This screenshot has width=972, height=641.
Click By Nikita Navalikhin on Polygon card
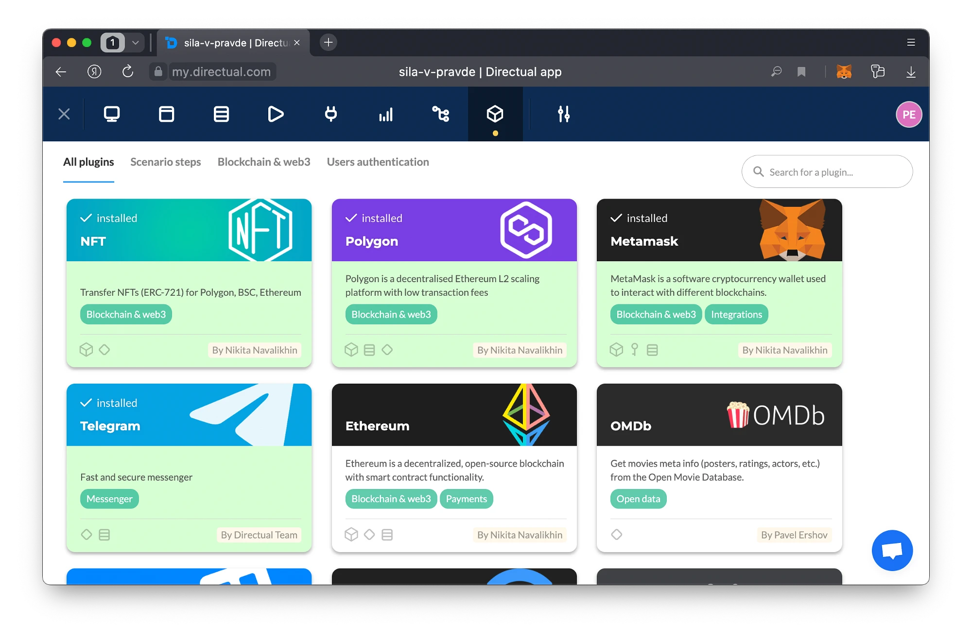(x=520, y=350)
